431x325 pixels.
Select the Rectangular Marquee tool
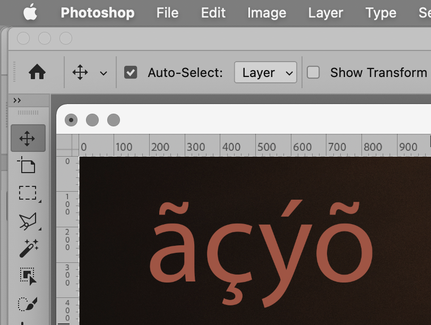click(27, 193)
